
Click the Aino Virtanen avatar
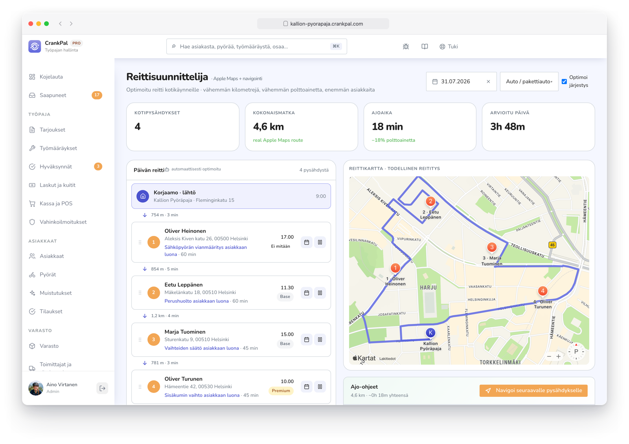(x=36, y=388)
